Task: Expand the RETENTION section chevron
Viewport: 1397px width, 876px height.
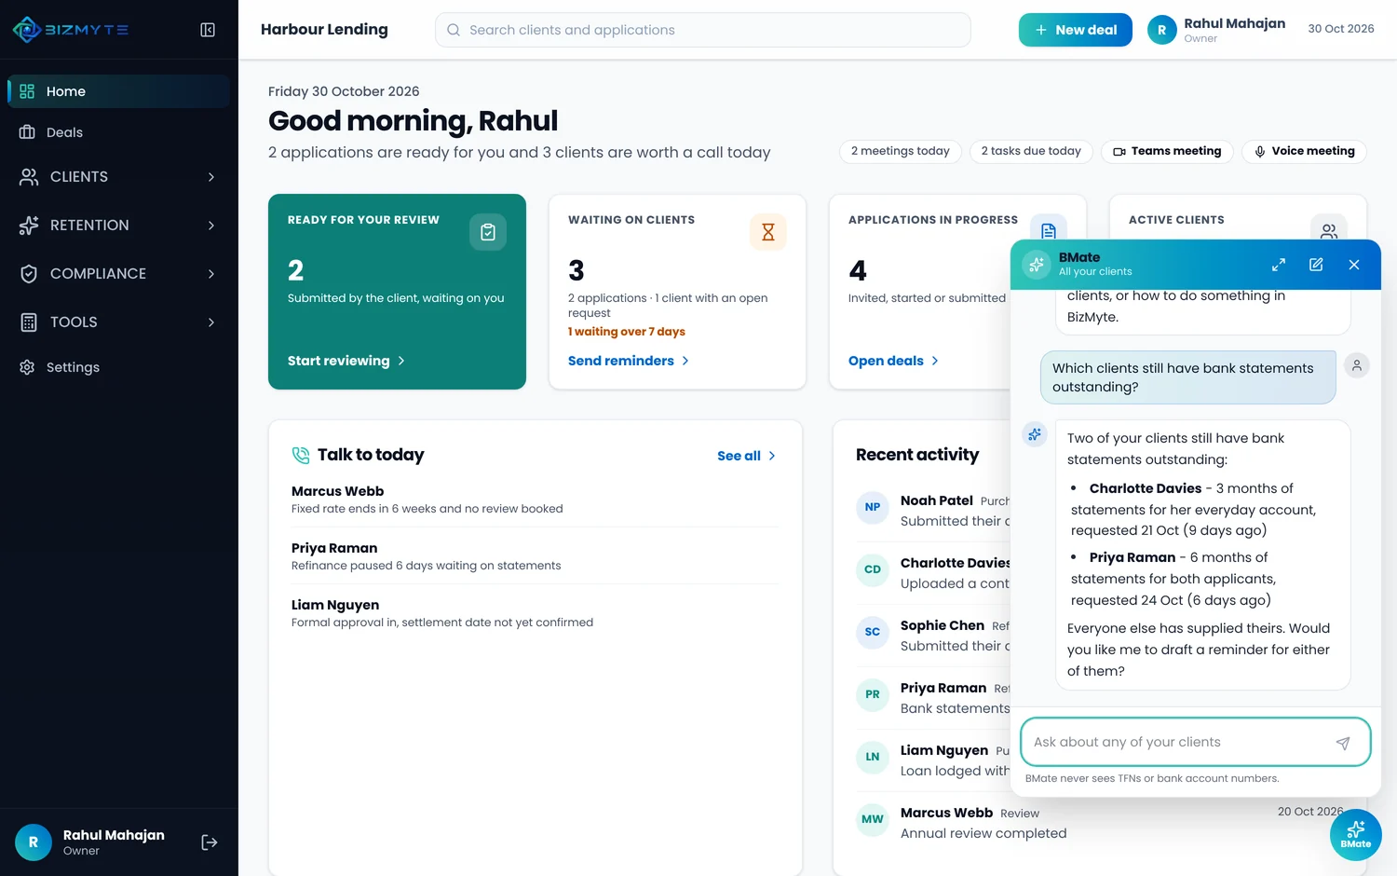Action: pos(211,226)
